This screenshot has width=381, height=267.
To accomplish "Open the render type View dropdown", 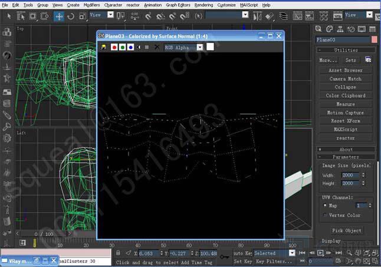I will [x=369, y=15].
